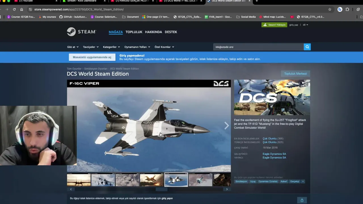Image resolution: width=363 pixels, height=204 pixels.
Task: Open the Course: Selenium bookmark
Action: click(104, 17)
